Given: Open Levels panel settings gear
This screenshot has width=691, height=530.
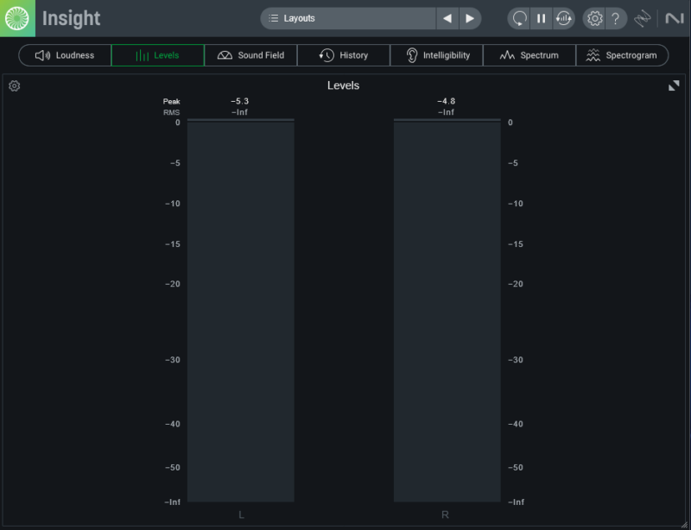Looking at the screenshot, I should click(x=15, y=85).
